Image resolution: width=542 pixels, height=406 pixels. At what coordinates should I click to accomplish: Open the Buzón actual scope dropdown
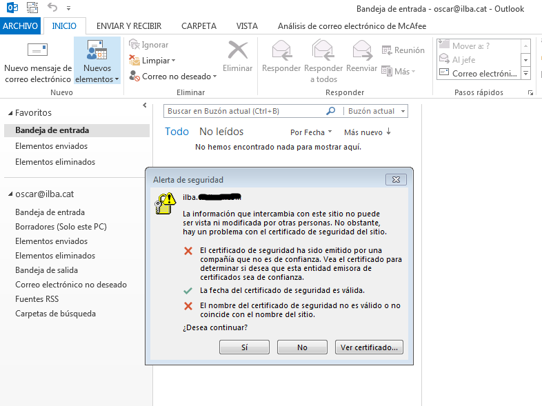[x=377, y=111]
